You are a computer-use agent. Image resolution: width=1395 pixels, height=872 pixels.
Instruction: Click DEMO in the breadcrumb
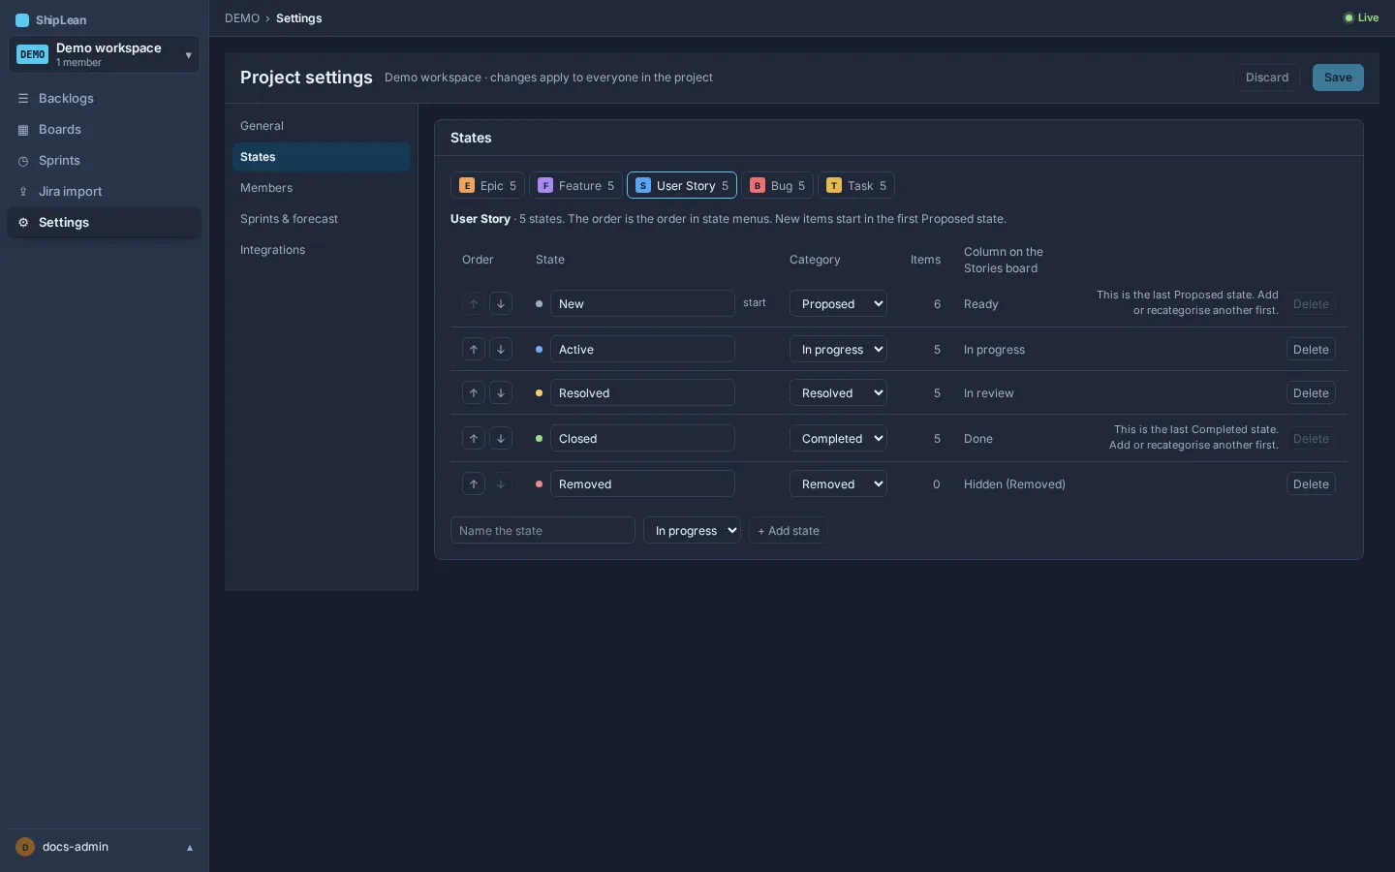pyautogui.click(x=242, y=18)
